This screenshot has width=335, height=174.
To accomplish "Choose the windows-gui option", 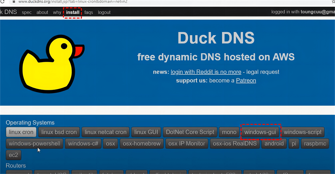I will pyautogui.click(x=260, y=132).
